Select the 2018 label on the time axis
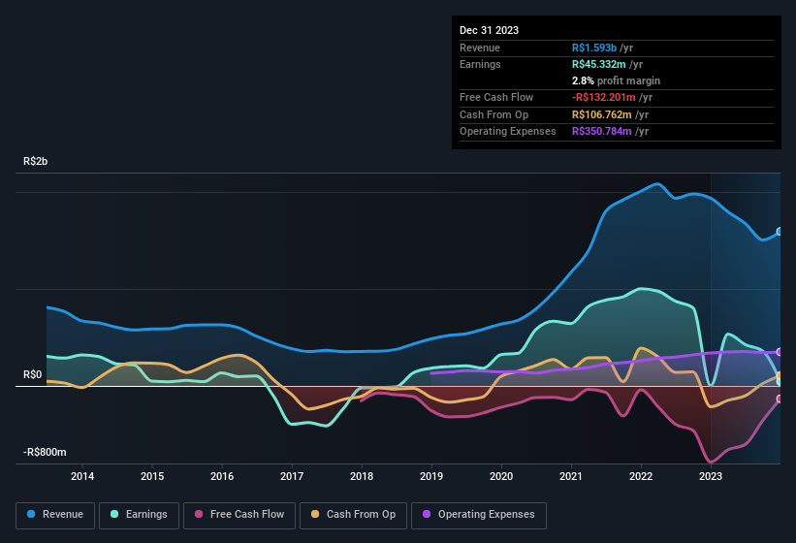 [362, 476]
